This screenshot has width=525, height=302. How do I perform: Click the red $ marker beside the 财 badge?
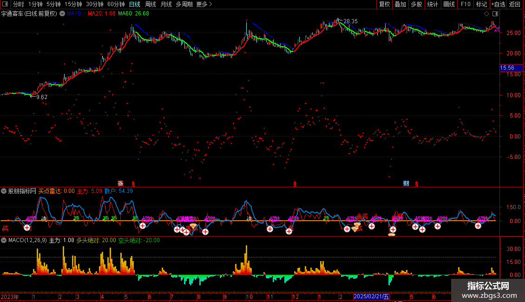pyautogui.click(x=417, y=184)
